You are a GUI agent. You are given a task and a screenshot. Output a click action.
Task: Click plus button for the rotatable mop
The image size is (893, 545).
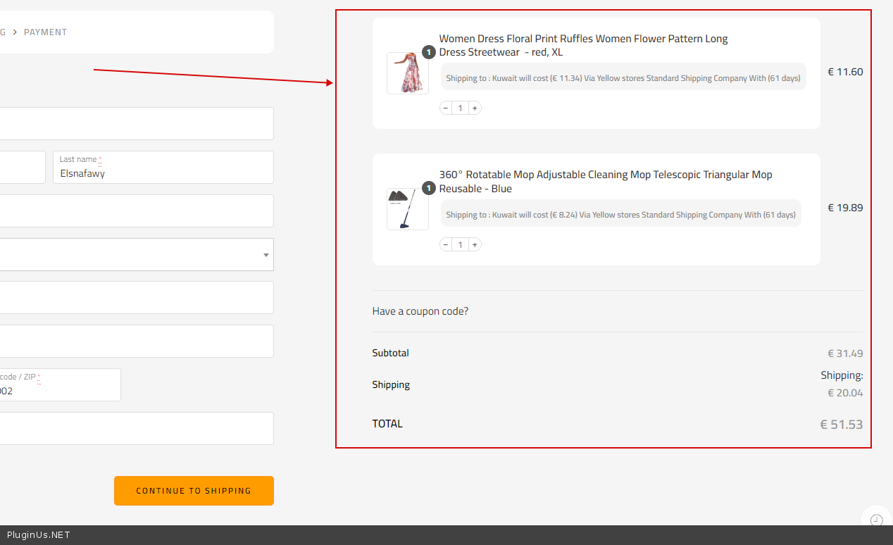pos(475,245)
